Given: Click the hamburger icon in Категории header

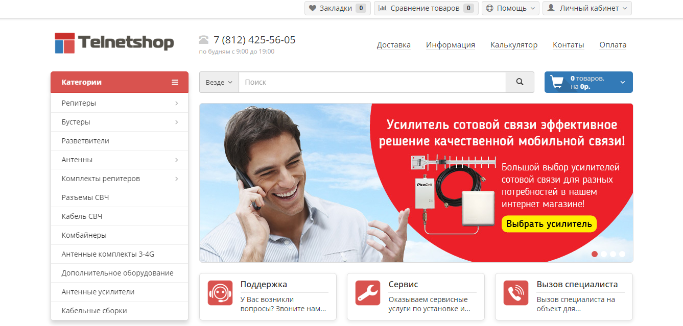Looking at the screenshot, I should (175, 82).
